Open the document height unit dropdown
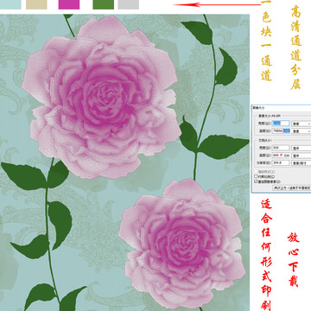 click(301, 155)
